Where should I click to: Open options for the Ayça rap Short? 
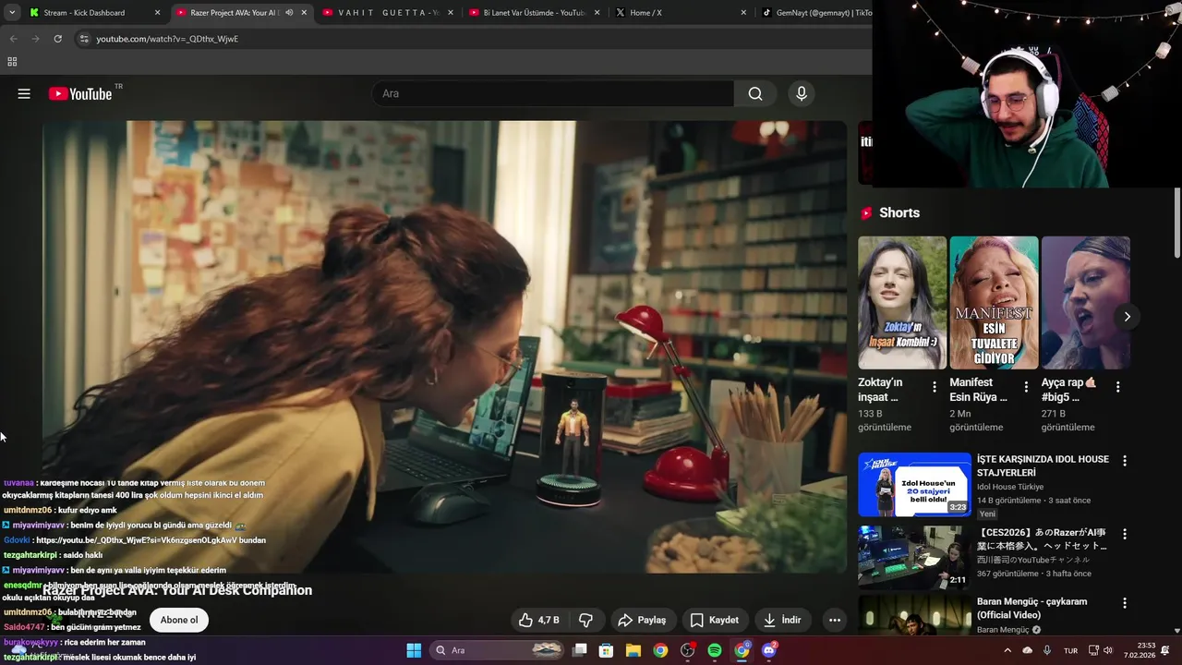1117,387
